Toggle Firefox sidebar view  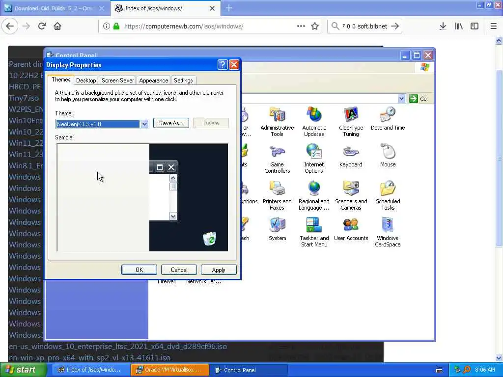[475, 26]
